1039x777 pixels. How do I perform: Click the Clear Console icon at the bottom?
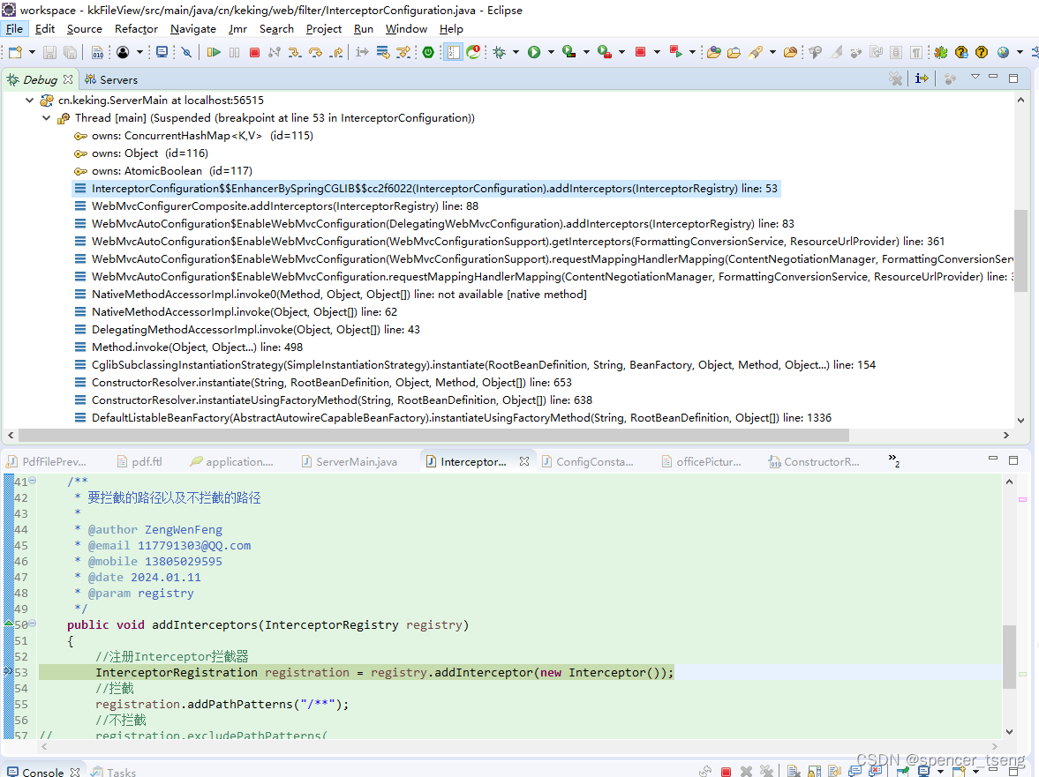794,768
